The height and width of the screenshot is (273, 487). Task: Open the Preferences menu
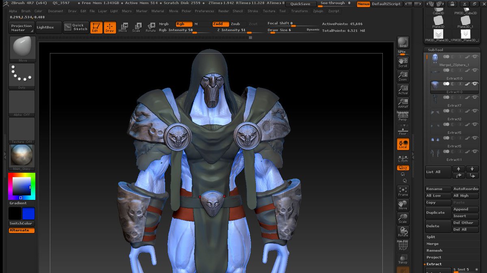[205, 11]
